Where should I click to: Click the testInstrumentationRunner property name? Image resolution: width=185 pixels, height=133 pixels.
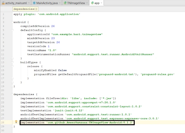[49, 54]
